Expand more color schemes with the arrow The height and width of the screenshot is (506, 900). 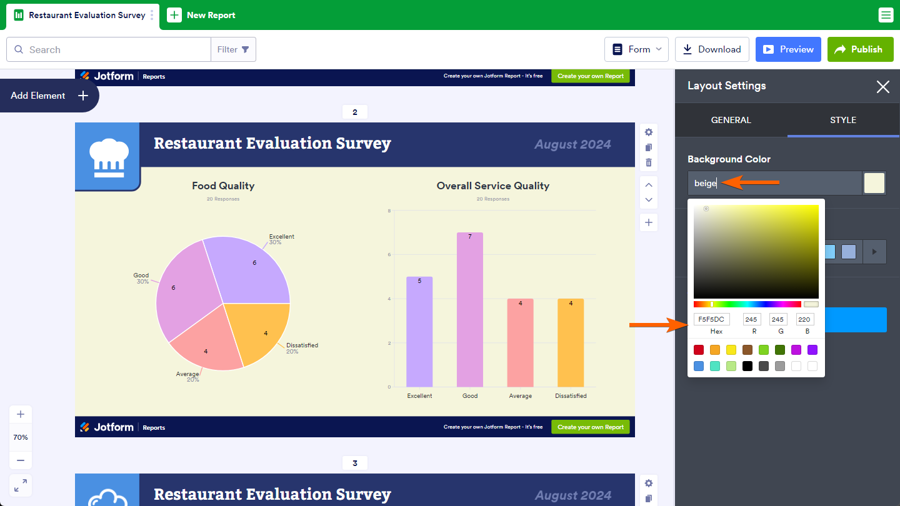[x=874, y=252]
